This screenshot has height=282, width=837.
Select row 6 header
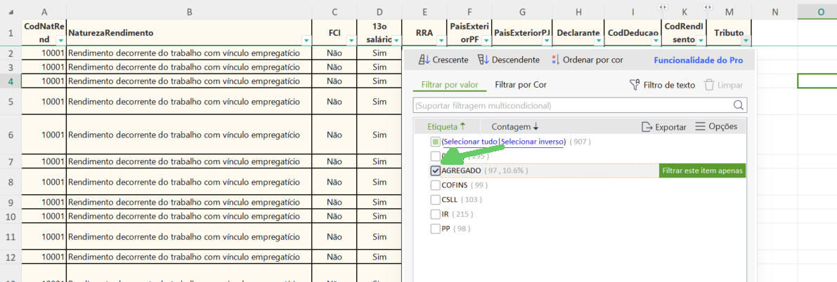[x=11, y=135]
